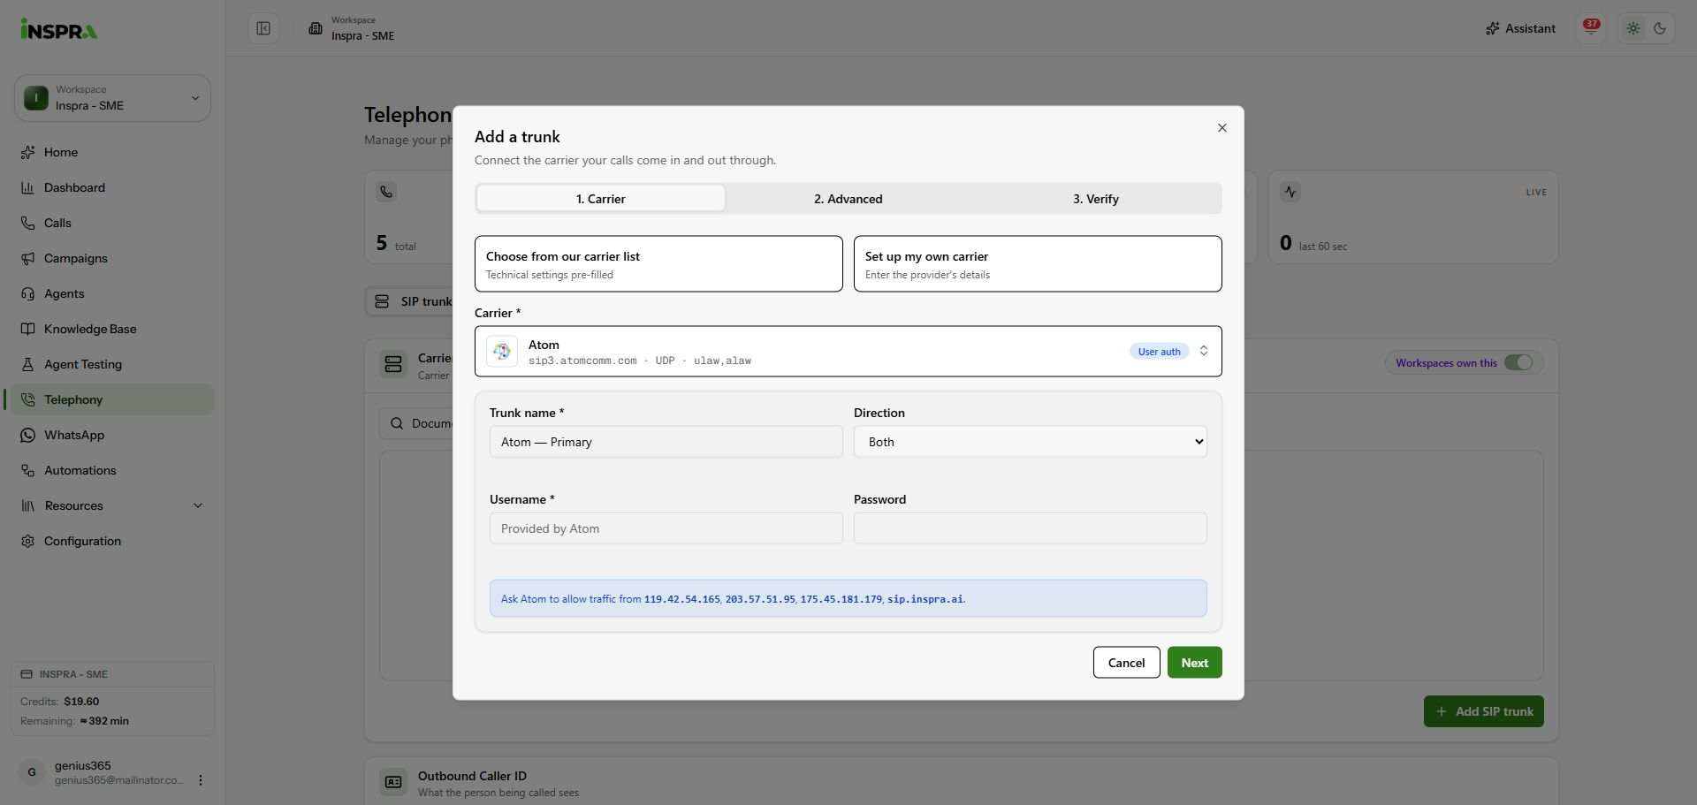Open the Assistant sparkle button
The image size is (1697, 805).
pos(1520,28)
